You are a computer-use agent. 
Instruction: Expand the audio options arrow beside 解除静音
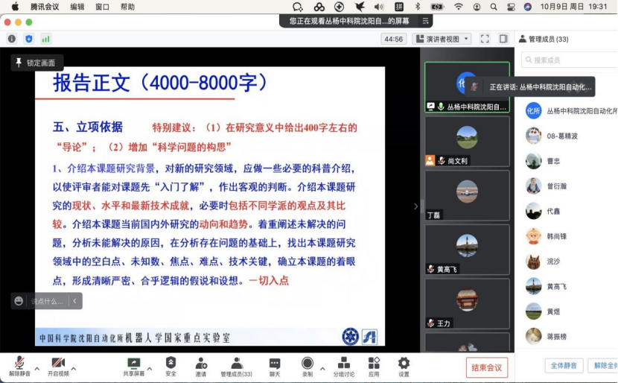tap(36, 369)
